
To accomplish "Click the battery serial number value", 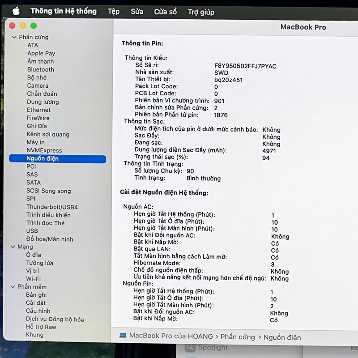I will pyautogui.click(x=245, y=66).
